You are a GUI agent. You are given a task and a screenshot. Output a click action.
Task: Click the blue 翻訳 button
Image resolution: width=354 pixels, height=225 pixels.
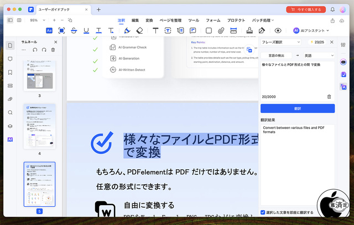[298, 109]
